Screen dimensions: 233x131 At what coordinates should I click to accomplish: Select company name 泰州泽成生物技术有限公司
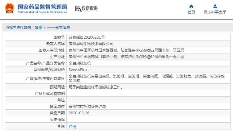pos(91,44)
